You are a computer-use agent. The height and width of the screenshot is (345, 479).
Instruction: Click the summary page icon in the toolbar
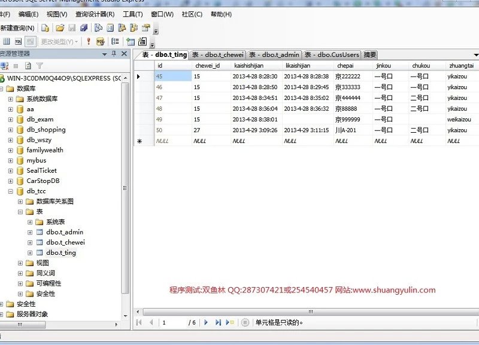tap(110, 28)
